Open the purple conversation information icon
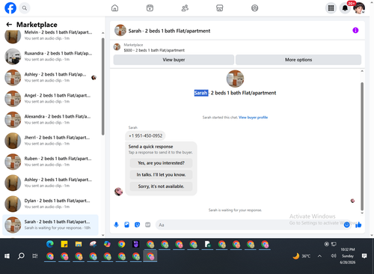This screenshot has height=274, width=374. [355, 31]
